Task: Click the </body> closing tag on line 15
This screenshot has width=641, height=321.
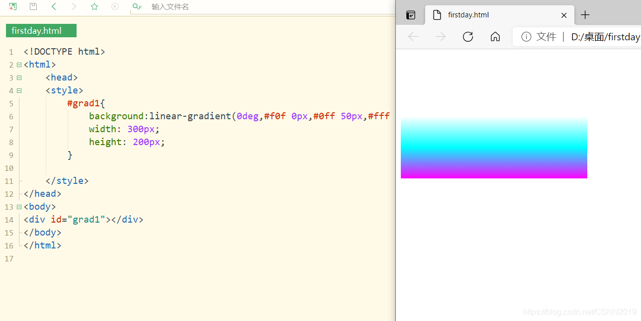Action: pos(42,233)
